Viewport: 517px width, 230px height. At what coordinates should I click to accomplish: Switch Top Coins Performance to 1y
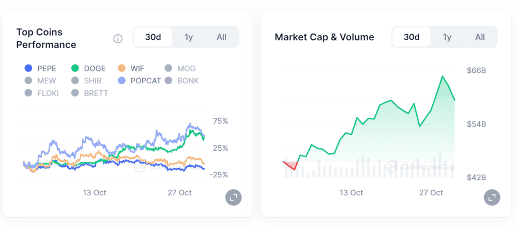pyautogui.click(x=189, y=37)
